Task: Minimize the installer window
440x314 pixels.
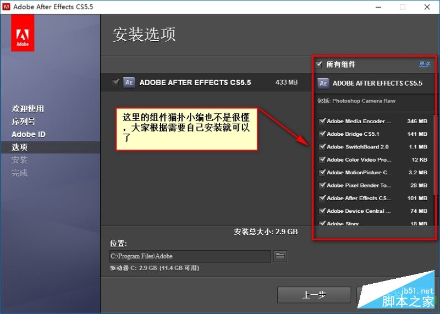Action: click(x=378, y=7)
